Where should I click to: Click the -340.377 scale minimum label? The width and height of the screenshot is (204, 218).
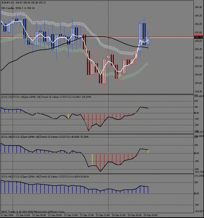tap(199, 132)
